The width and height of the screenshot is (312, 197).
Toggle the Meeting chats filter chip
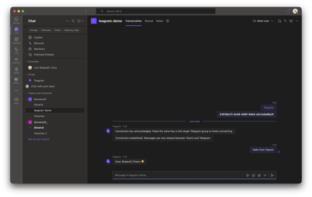[72, 30]
